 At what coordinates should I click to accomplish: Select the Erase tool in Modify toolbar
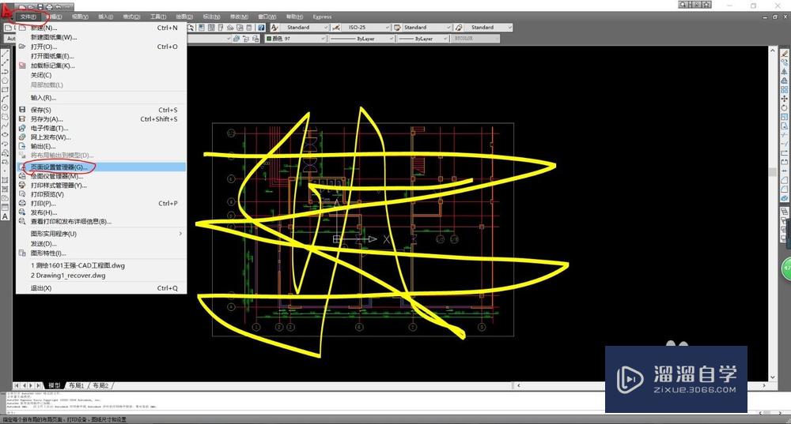[x=785, y=54]
